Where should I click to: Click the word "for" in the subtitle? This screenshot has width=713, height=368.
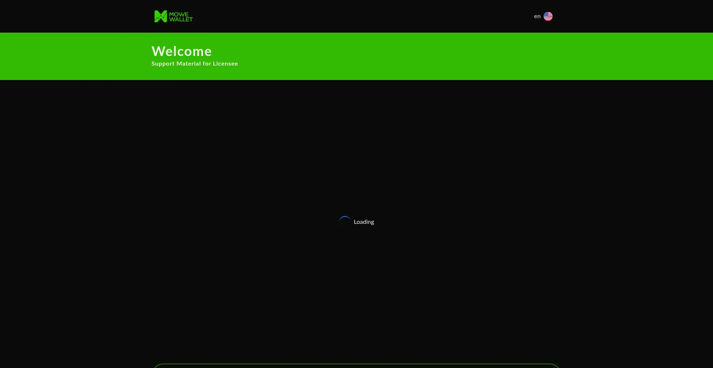coord(206,64)
